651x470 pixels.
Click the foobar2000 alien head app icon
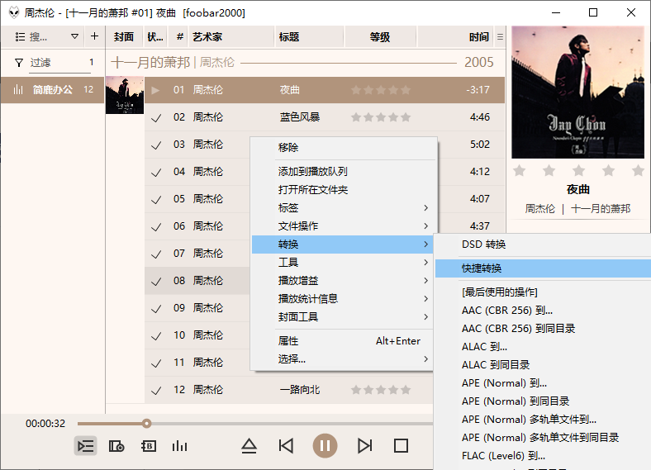14,12
